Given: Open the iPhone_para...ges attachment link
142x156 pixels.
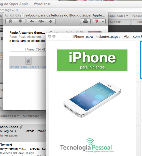Looking at the screenshot, I should 28,67.
